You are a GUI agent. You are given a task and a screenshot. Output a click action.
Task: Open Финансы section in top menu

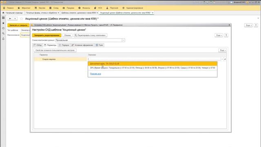84,8
